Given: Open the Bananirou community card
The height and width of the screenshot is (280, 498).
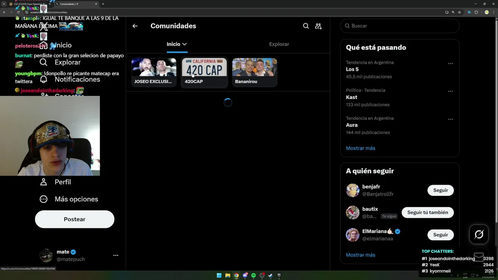Looking at the screenshot, I should pos(254,72).
